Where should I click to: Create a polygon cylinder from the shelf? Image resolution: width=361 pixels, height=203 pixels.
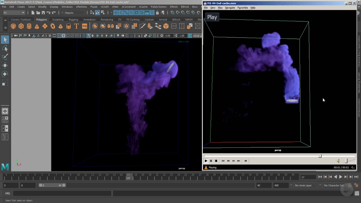point(29,26)
